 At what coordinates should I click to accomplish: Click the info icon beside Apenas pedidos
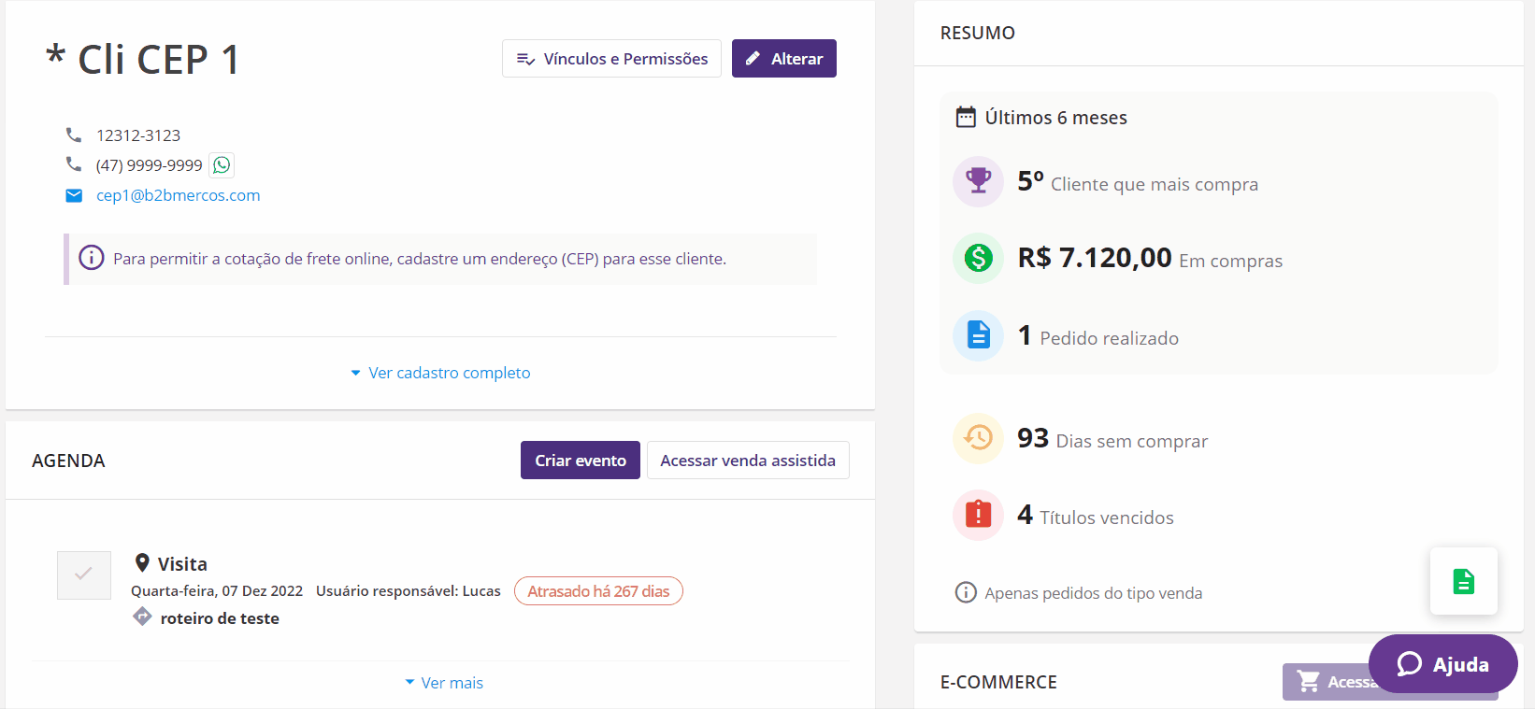pos(965,592)
